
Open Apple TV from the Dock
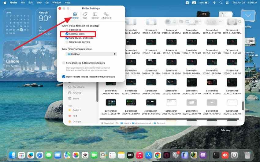coord(130,155)
